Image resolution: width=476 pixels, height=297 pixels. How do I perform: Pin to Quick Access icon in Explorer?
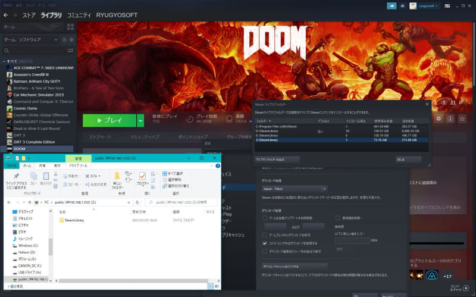tap(17, 181)
